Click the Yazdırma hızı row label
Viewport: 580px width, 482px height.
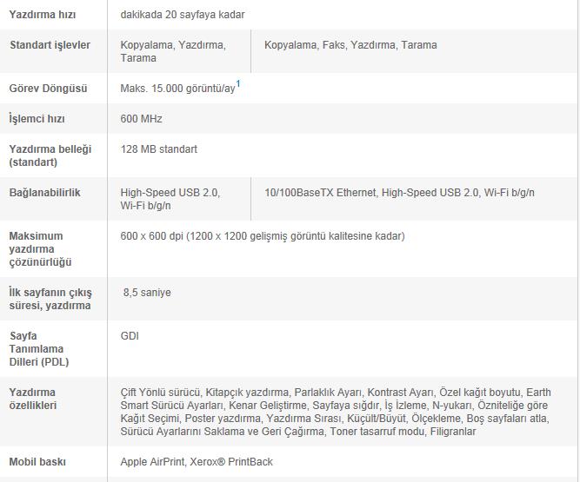coord(42,15)
